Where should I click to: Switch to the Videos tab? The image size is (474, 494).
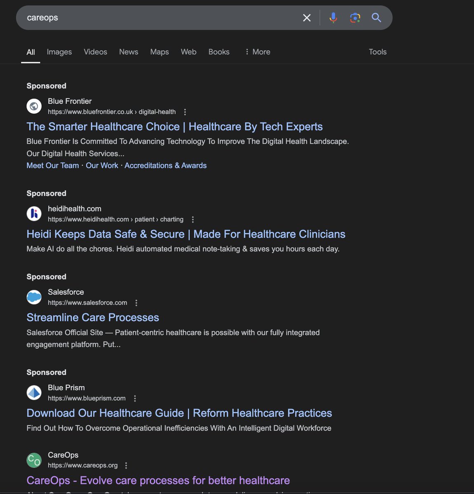95,52
